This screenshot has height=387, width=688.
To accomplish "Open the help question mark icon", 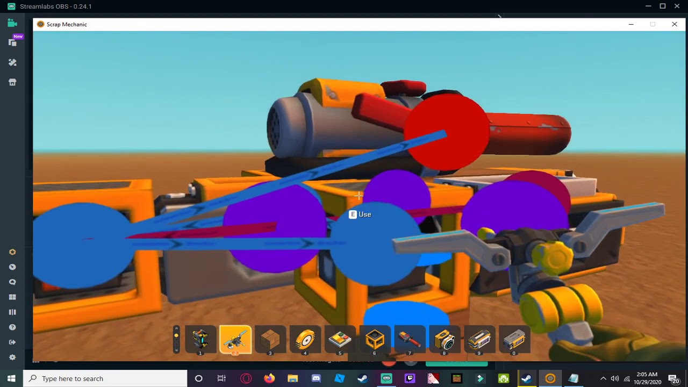I will 12,327.
